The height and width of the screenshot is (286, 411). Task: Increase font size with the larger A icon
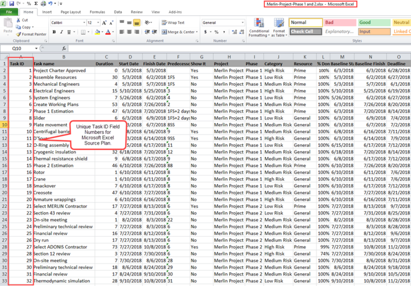point(104,23)
